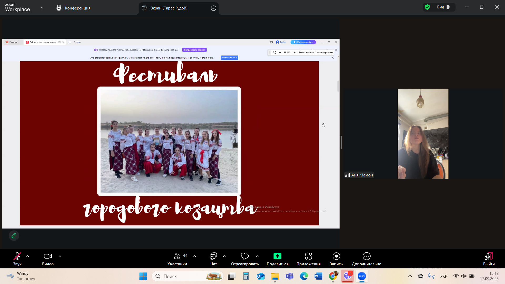The height and width of the screenshot is (284, 505).
Task: Toggle camera with Видео button
Action: pyautogui.click(x=48, y=256)
